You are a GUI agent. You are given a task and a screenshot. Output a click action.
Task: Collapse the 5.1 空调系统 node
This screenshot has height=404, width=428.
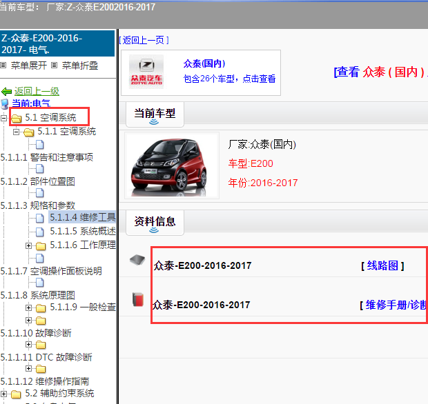[3, 118]
